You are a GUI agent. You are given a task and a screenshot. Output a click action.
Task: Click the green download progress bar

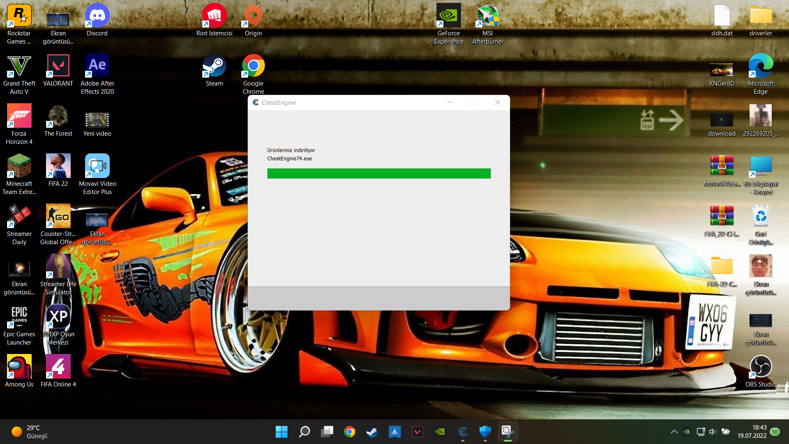(x=378, y=173)
